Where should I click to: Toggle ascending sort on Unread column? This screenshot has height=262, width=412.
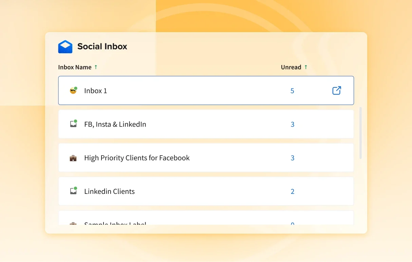pos(306,67)
